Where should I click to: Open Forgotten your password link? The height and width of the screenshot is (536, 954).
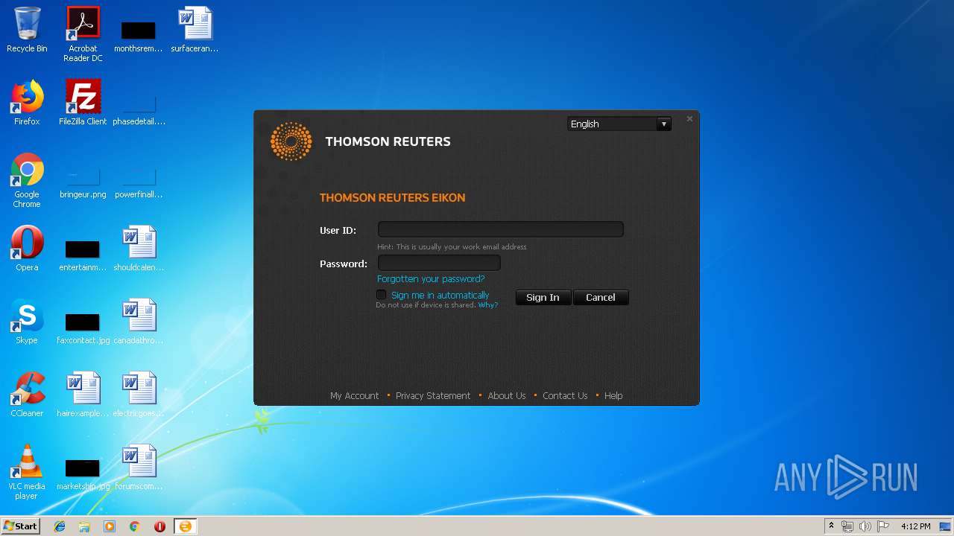[431, 278]
